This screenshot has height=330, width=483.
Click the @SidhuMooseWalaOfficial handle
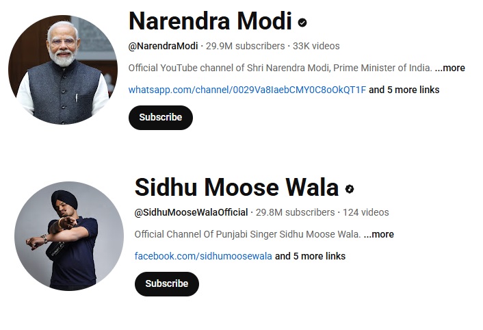pos(191,213)
